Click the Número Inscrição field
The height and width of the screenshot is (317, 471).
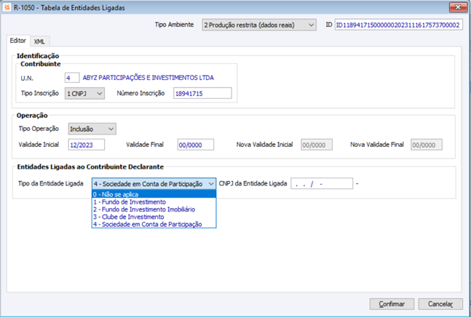(x=202, y=93)
